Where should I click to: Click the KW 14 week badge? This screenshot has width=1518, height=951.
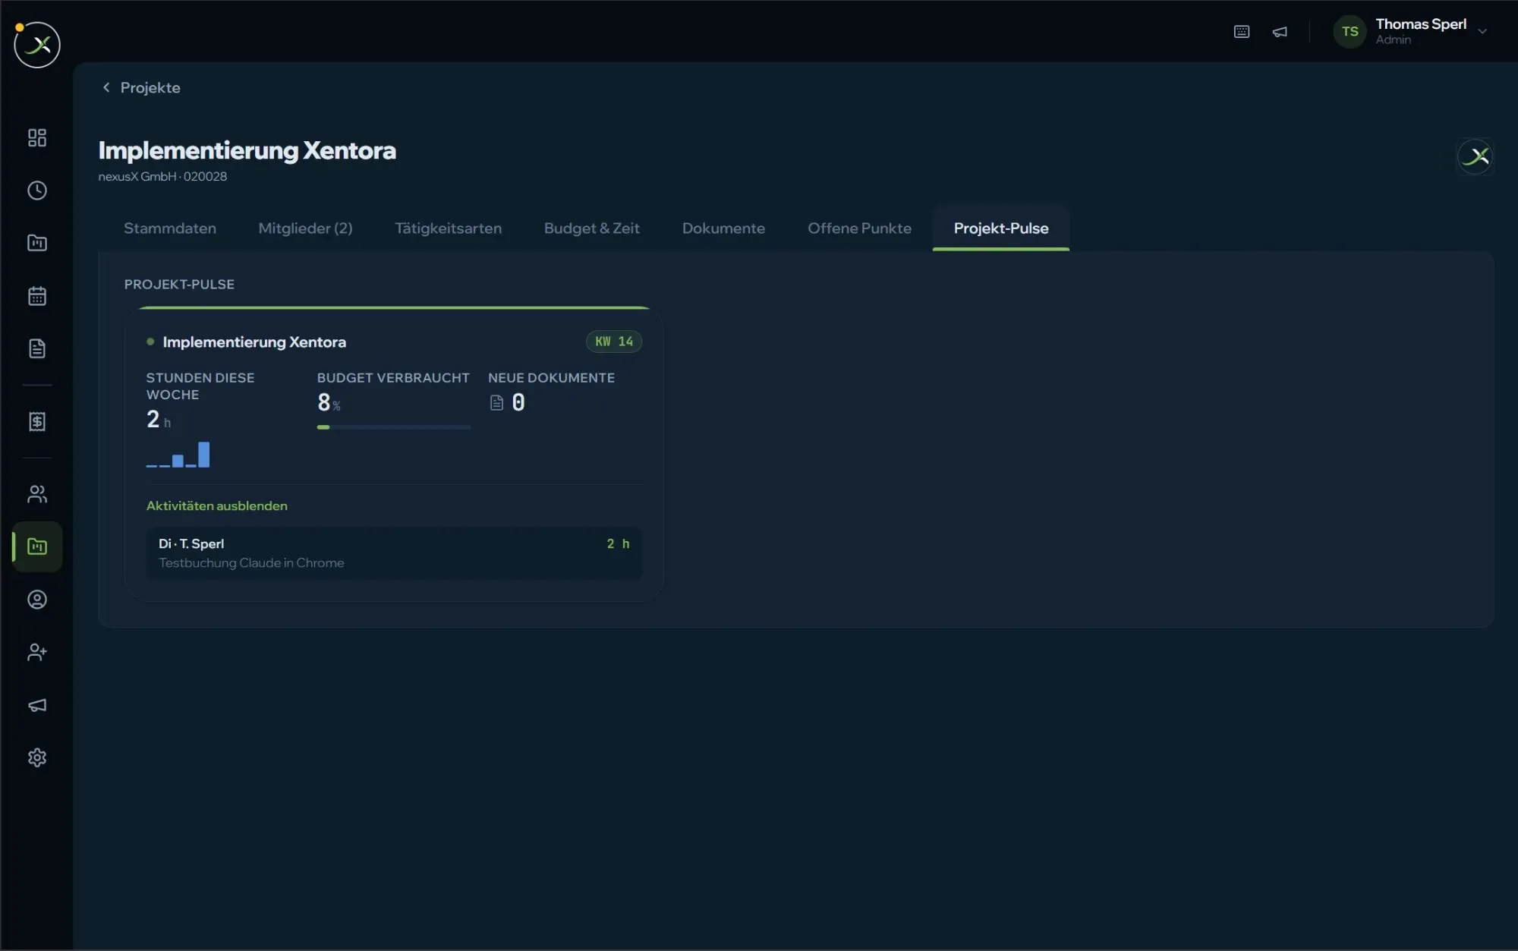point(614,342)
